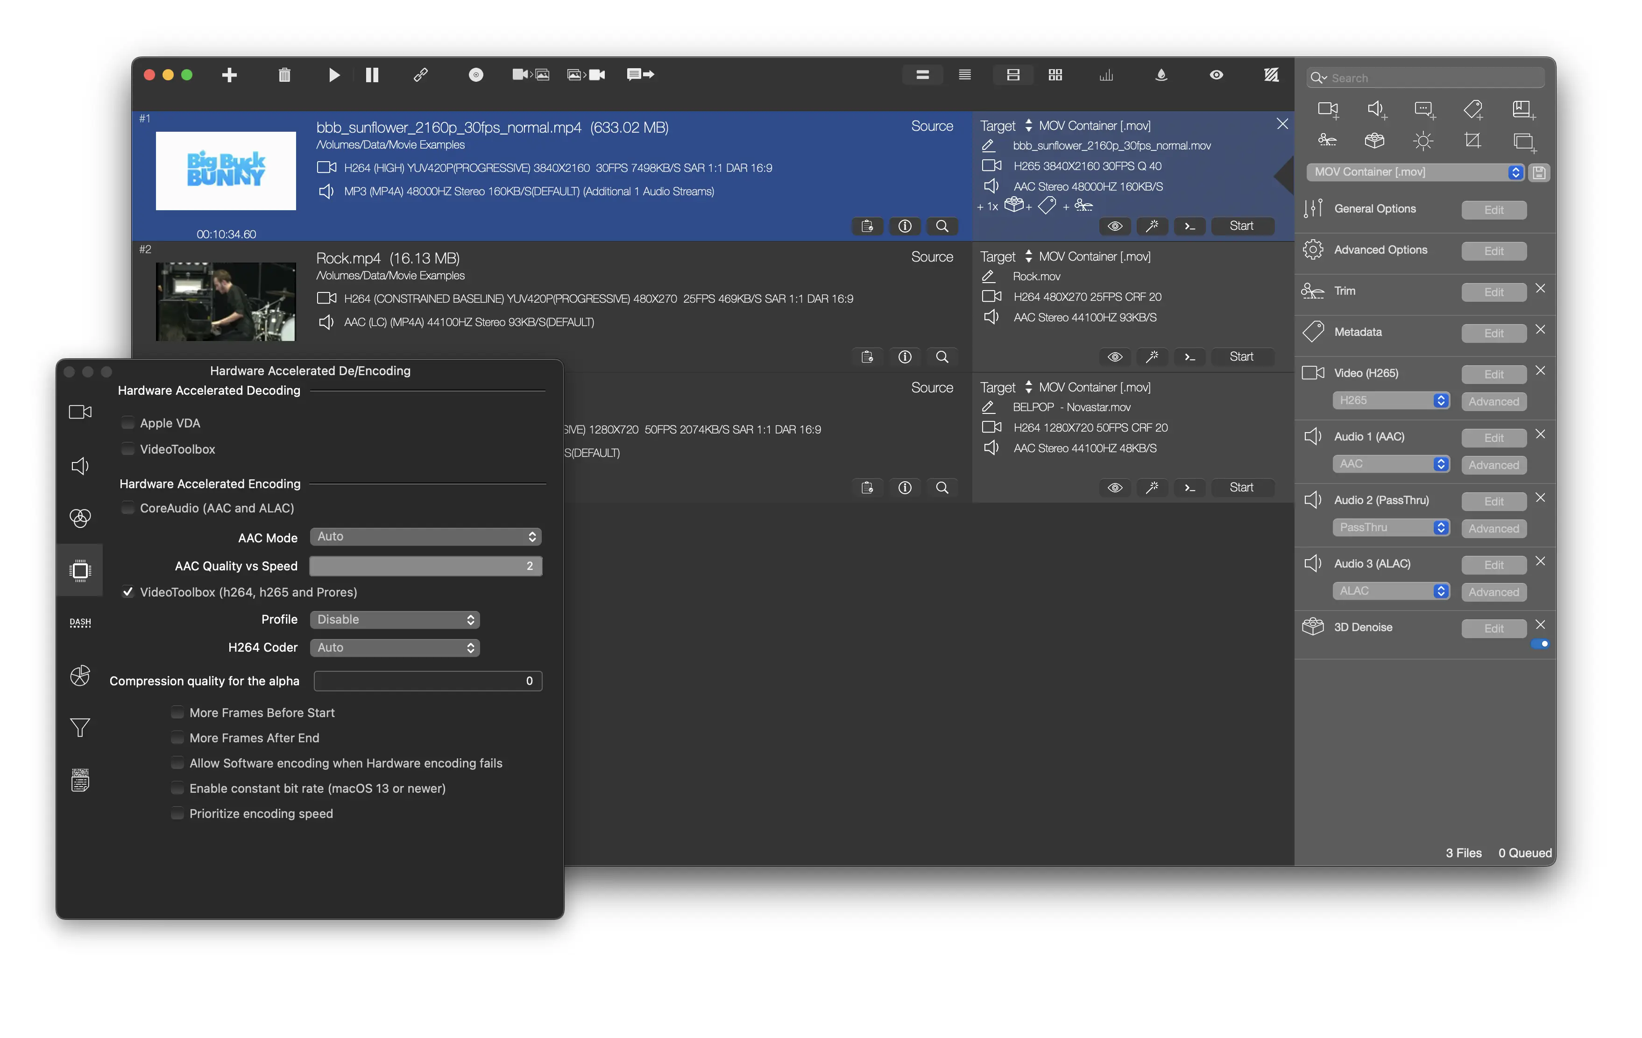Click the pause icon in toolbar
Image resolution: width=1642 pixels, height=1038 pixels.
pyautogui.click(x=372, y=75)
